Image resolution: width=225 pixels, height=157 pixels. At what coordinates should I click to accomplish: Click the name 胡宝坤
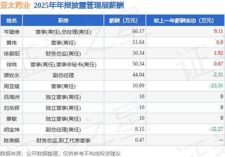[12, 130]
